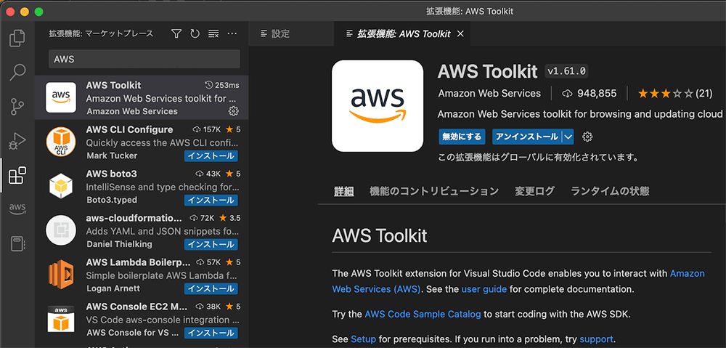
Task: Close the AWS Toolkit extension tab
Action: coord(460,34)
